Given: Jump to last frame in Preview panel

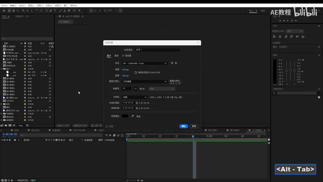Looking at the screenshot, I should pyautogui.click(x=296, y=21).
